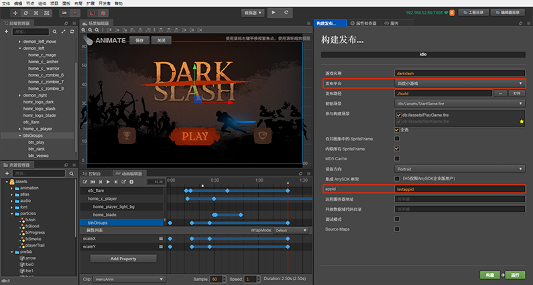Expand the btnGroups node in hierarchy

[x=19, y=135]
